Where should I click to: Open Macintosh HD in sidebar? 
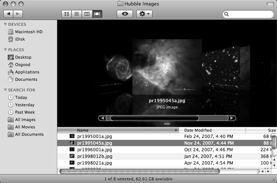click(28, 32)
